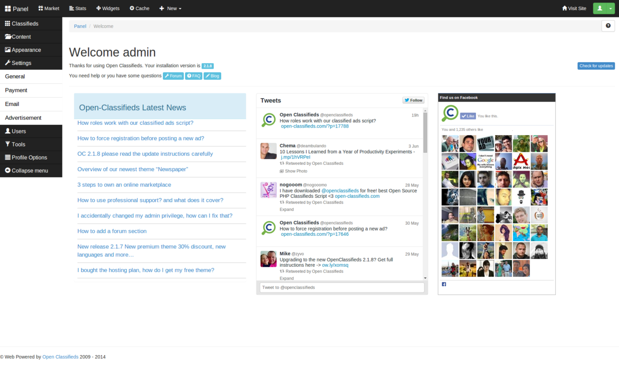This screenshot has height=377, width=619.
Task: Open General settings
Action: (31, 76)
